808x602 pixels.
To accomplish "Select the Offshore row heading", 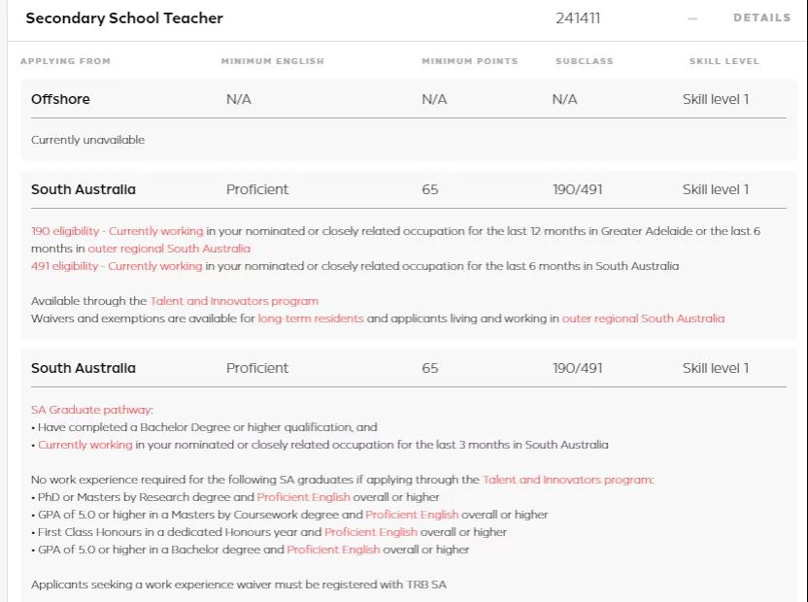I will pyautogui.click(x=60, y=99).
